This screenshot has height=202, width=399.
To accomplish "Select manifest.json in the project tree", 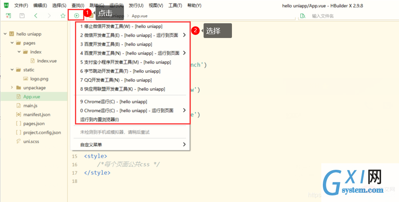I will tap(37, 115).
